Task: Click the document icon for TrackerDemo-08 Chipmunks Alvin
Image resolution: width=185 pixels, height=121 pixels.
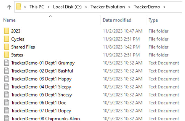Action: click(6, 118)
